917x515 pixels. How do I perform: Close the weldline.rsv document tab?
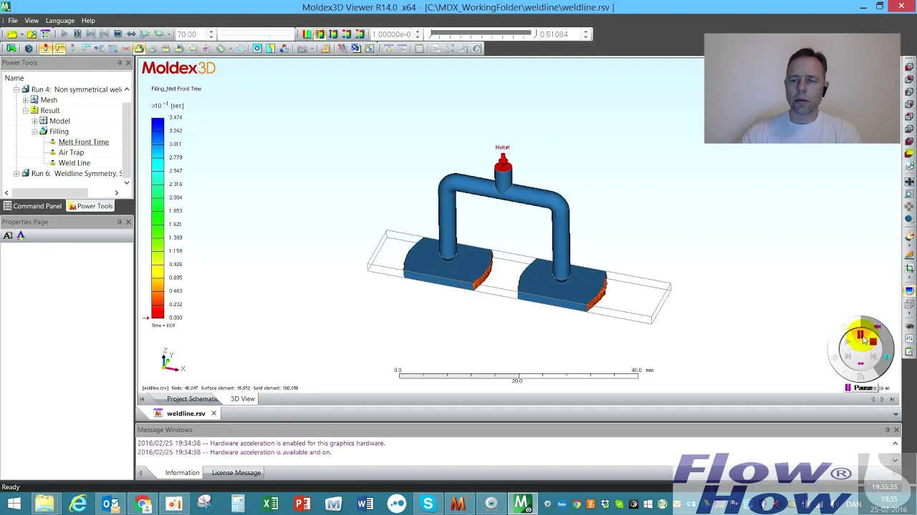click(x=213, y=413)
